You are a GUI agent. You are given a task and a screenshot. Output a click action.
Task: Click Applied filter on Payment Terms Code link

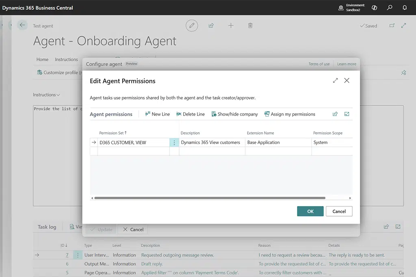click(190, 273)
